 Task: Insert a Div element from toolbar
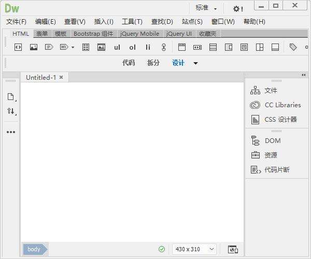18,47
